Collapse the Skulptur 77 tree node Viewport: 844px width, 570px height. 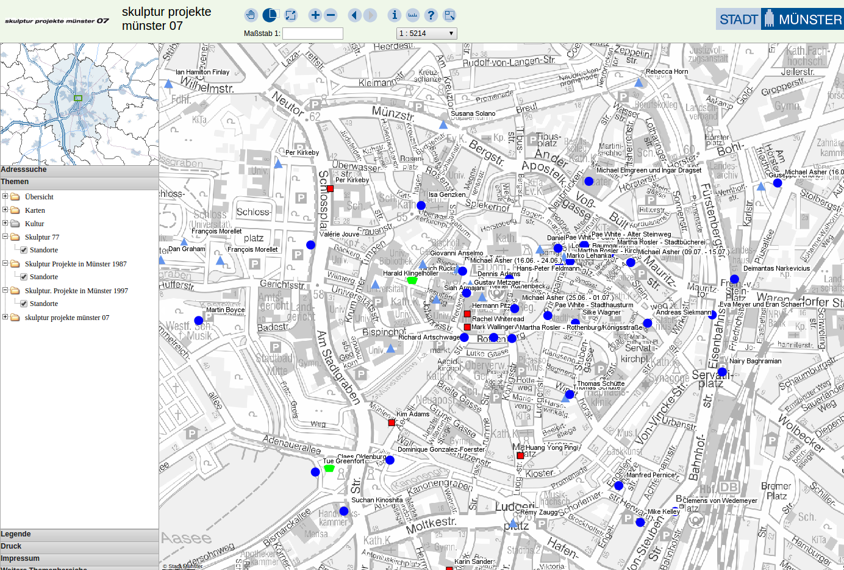tap(5, 237)
